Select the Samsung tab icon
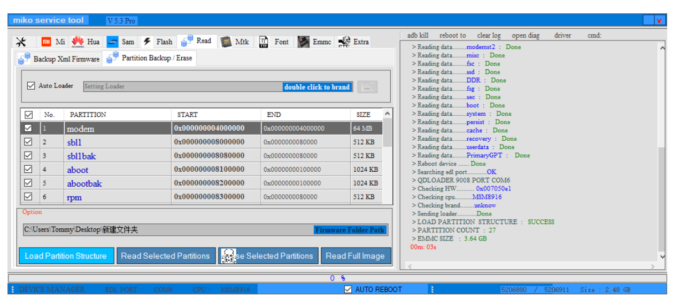680x304 pixels. coord(112,42)
